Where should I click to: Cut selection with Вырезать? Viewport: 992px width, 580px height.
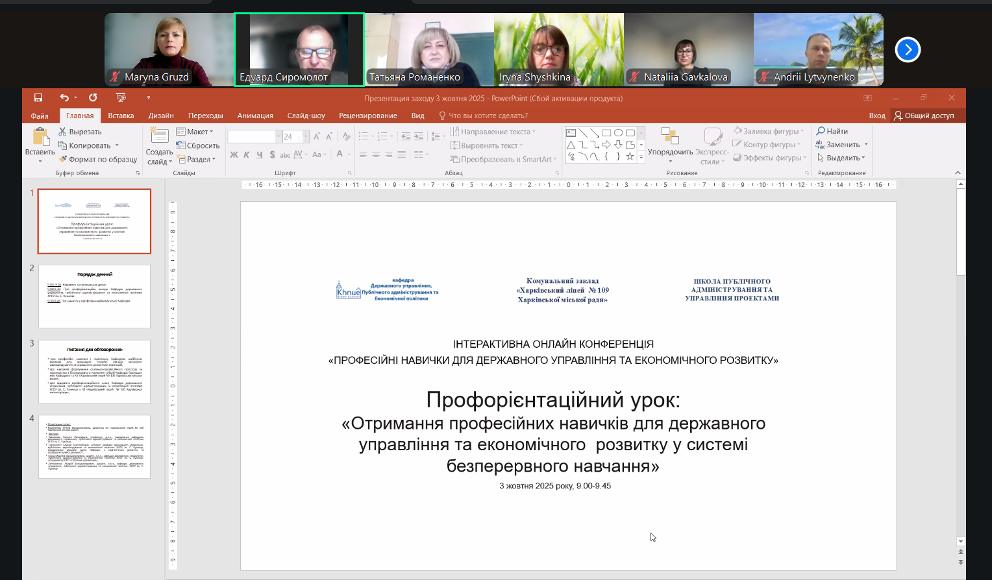(79, 132)
